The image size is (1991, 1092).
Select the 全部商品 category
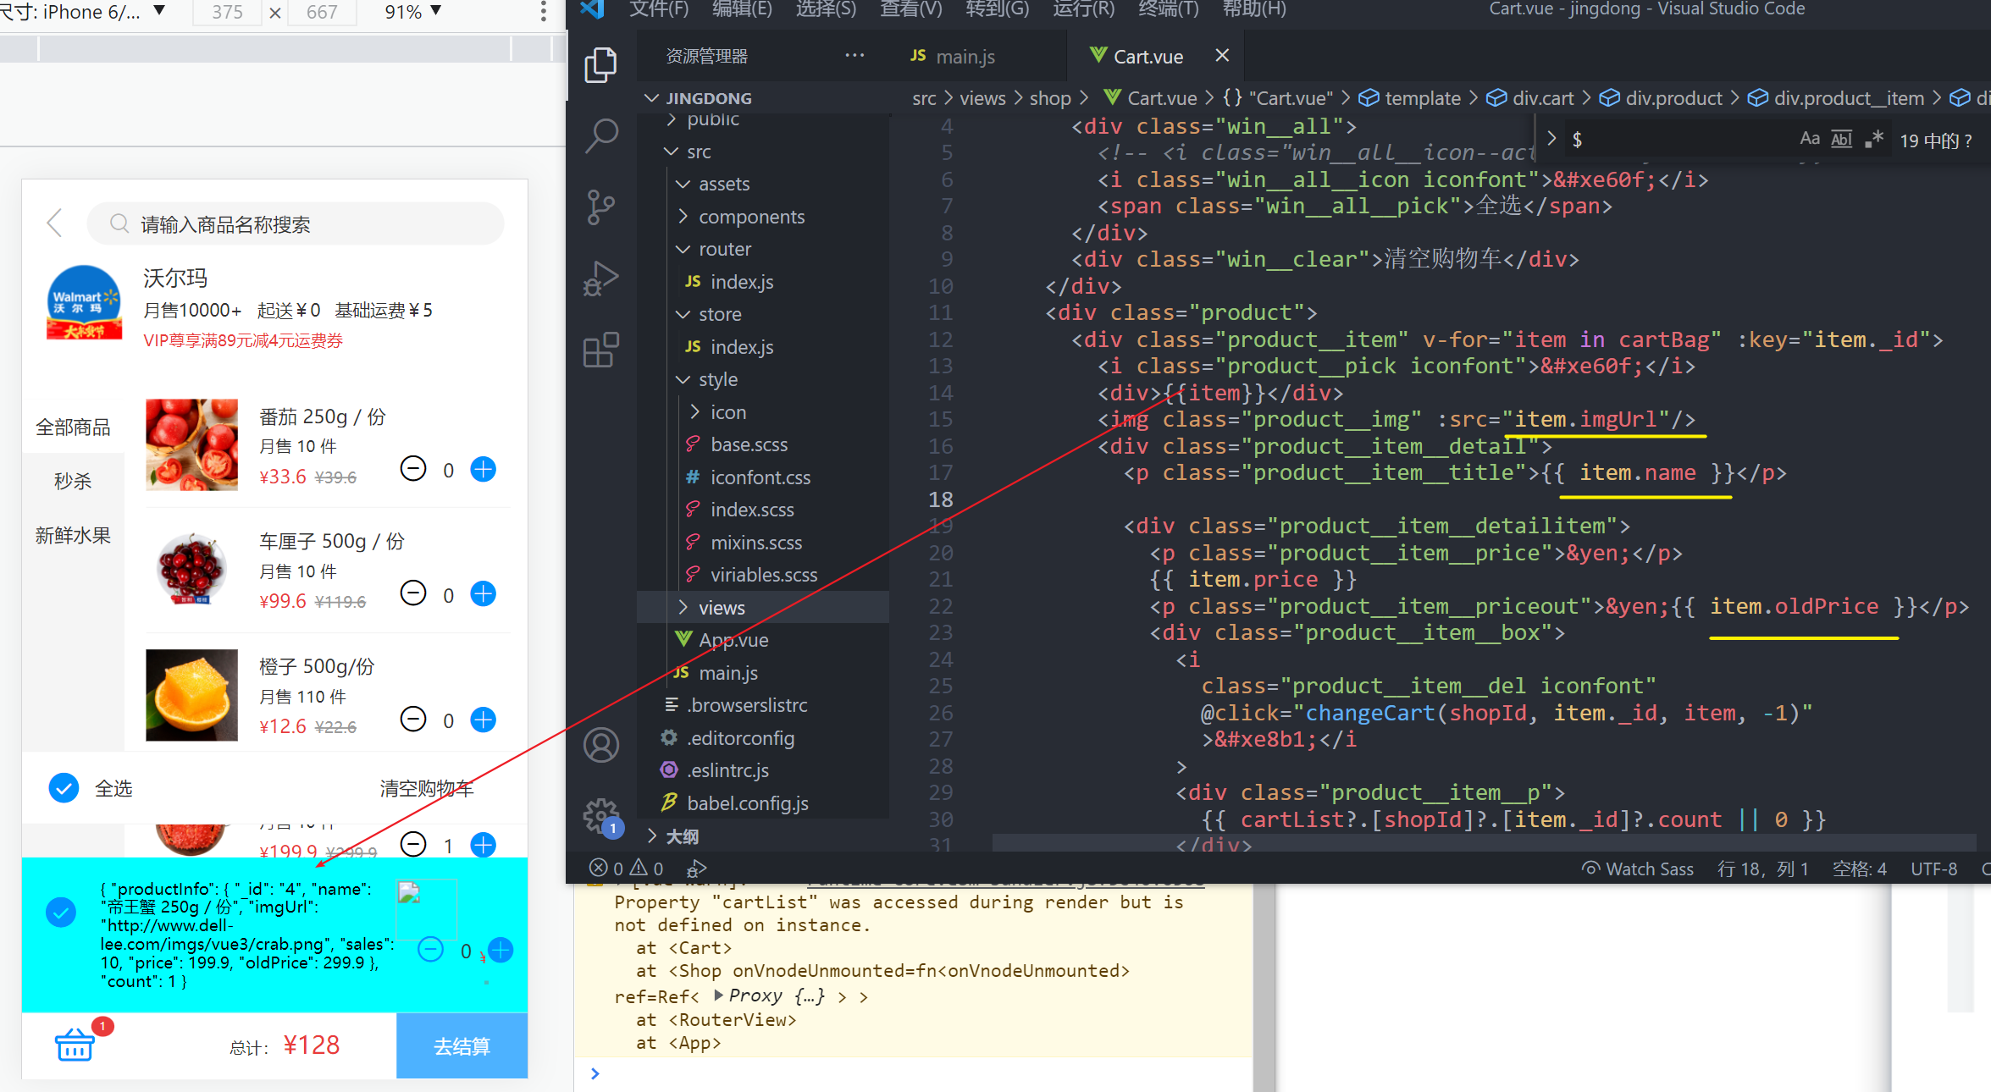pos(74,427)
